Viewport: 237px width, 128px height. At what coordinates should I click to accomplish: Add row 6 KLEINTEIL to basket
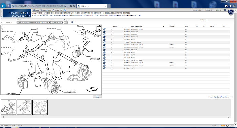point(104,42)
